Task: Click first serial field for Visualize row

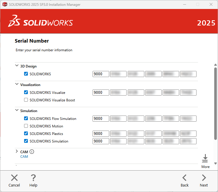Action: pyautogui.click(x=101, y=93)
